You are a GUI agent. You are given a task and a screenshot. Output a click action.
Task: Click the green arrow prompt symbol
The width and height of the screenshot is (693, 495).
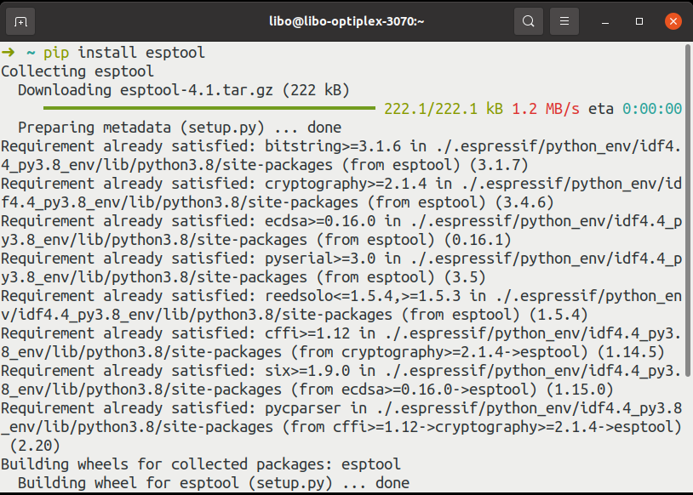coord(8,53)
